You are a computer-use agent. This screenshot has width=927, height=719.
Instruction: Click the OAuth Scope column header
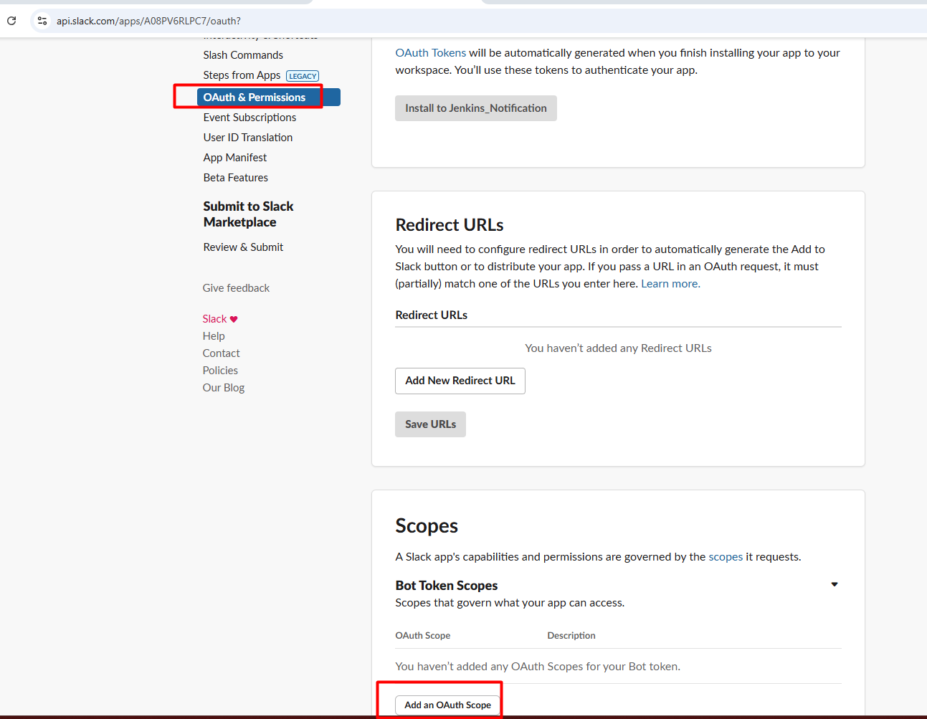(x=423, y=636)
